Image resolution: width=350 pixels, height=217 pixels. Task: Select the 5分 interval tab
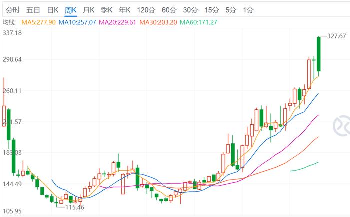231,10
